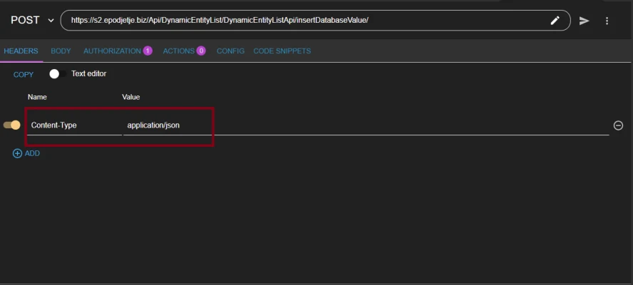Remove the Content-Type header row

point(618,125)
